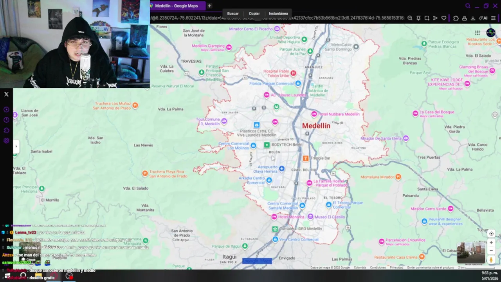Click the Mirador Cerro El Picacho pin

point(277,29)
